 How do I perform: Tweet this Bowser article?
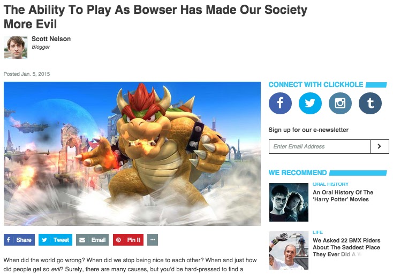click(55, 240)
